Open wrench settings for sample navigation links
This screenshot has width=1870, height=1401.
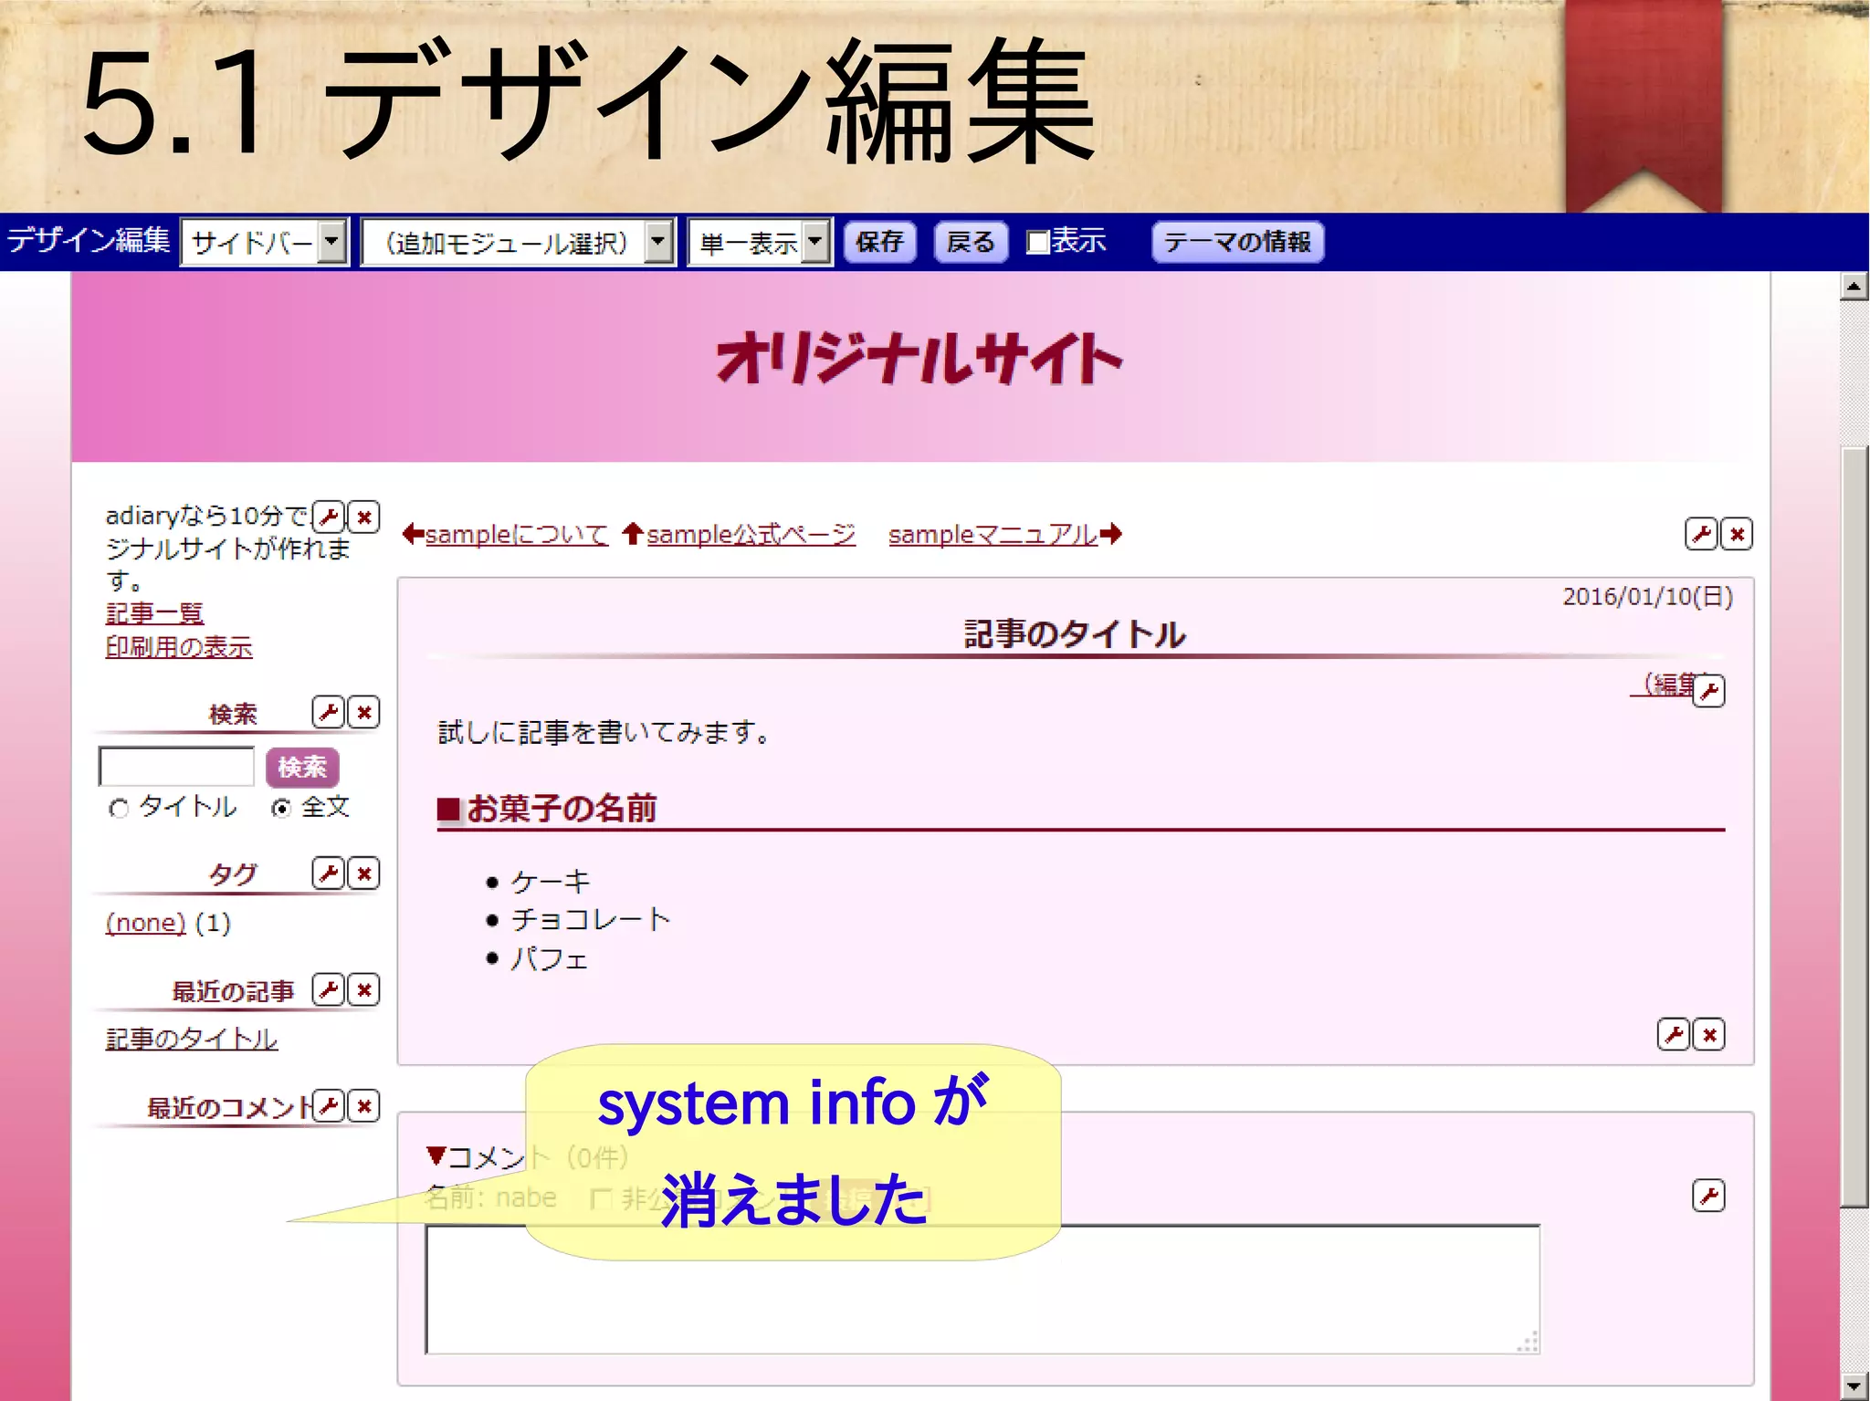[x=1702, y=534]
